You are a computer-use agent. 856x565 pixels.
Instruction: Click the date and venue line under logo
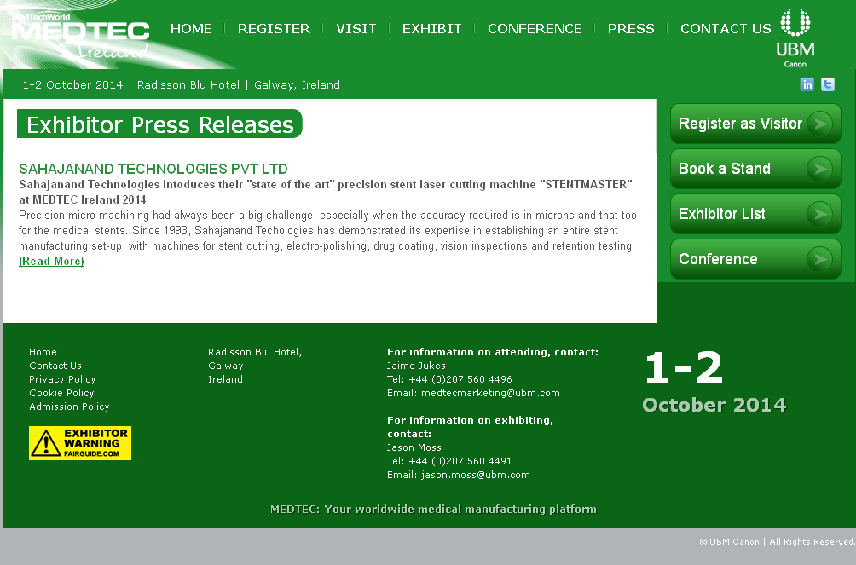click(x=182, y=85)
